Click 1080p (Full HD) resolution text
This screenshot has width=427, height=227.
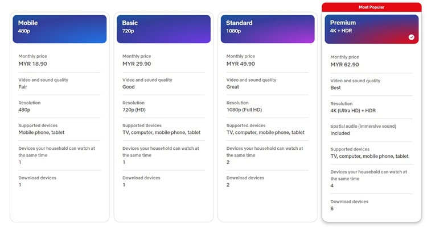pyautogui.click(x=244, y=110)
